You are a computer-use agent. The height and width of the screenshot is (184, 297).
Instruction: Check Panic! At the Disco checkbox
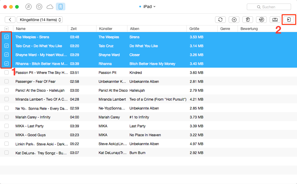[x=7, y=90]
